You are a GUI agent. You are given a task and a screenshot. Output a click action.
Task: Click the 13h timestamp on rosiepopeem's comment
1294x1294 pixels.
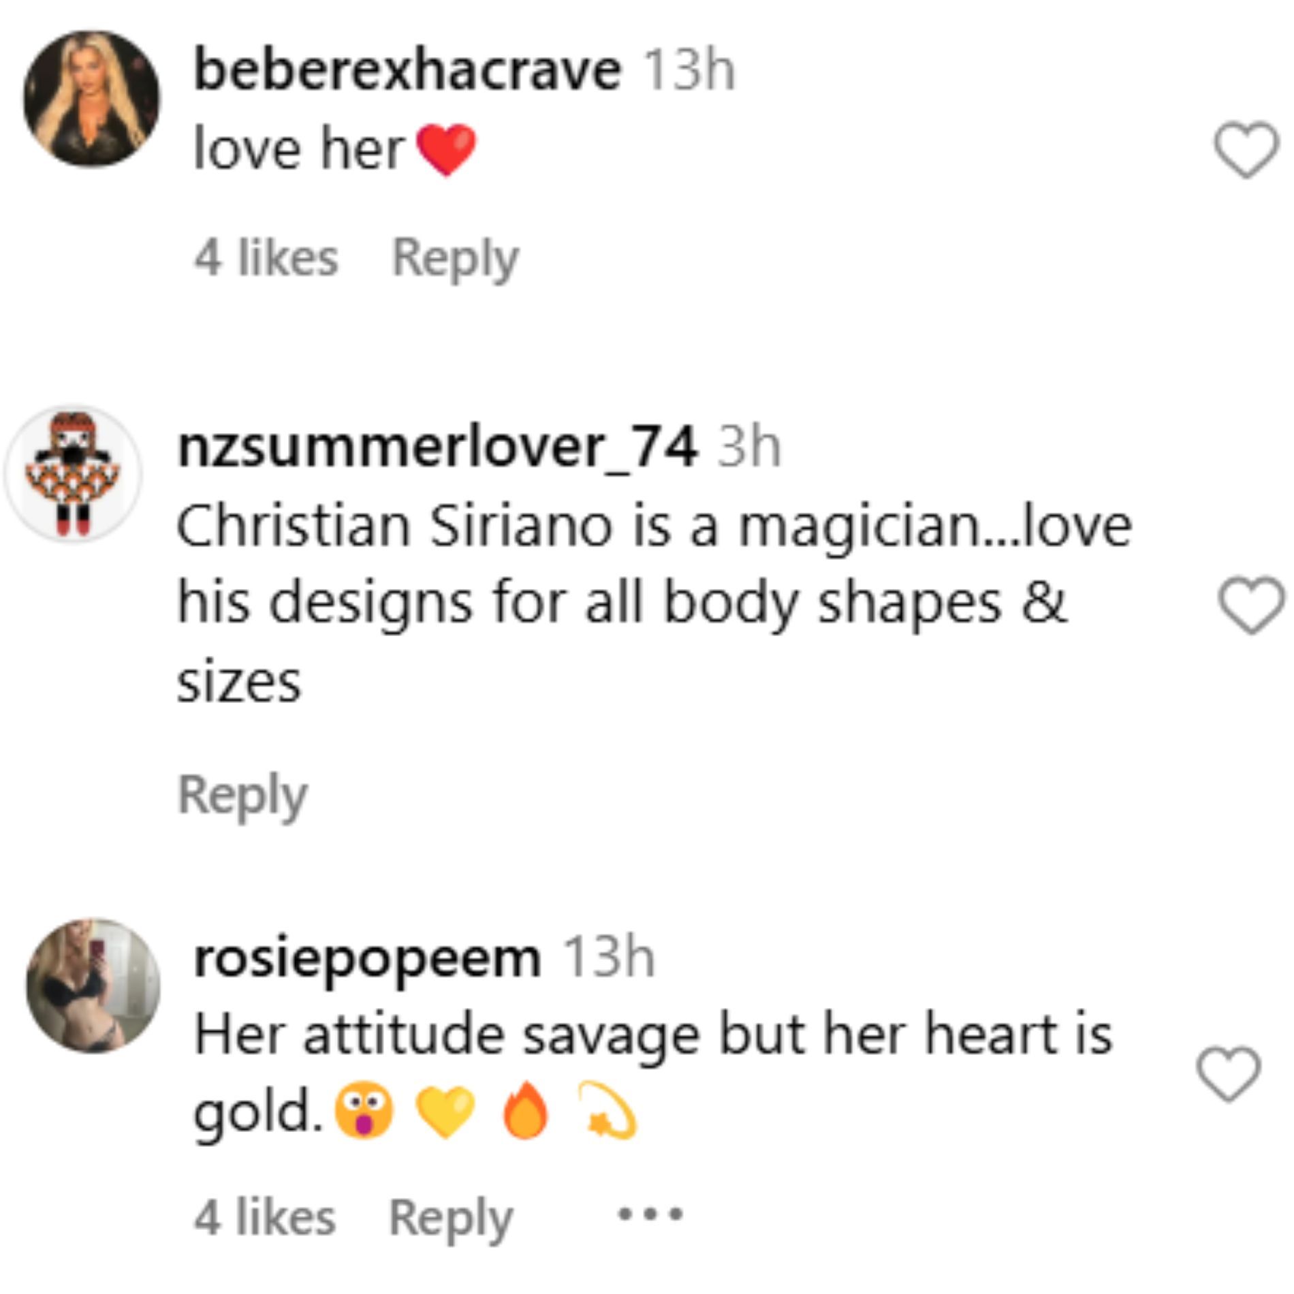(609, 958)
